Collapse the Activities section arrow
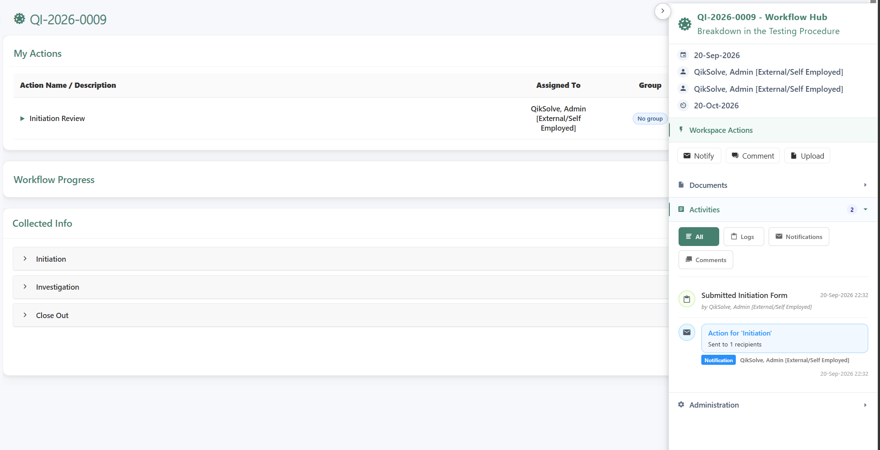Image resolution: width=880 pixels, height=450 pixels. (865, 209)
